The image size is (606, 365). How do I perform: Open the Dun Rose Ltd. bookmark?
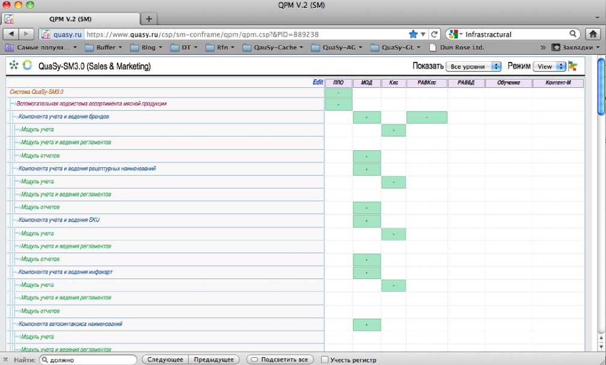pyautogui.click(x=456, y=48)
